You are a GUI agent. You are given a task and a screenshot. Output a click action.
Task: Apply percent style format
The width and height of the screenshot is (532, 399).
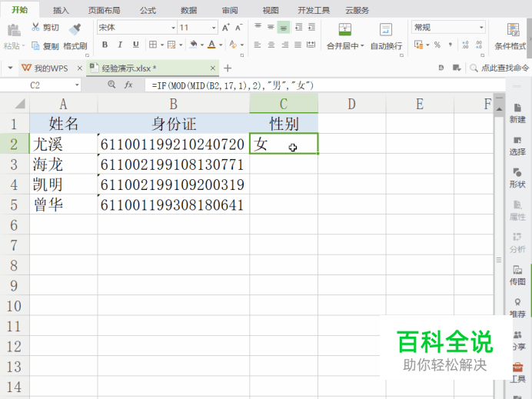click(x=437, y=45)
